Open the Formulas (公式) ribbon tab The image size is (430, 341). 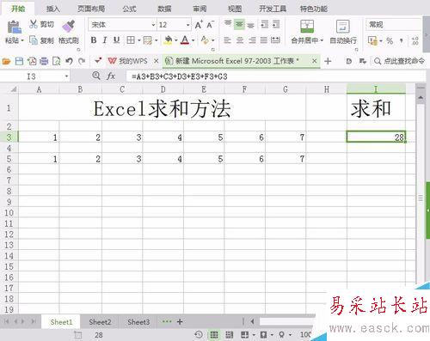pyautogui.click(x=130, y=9)
